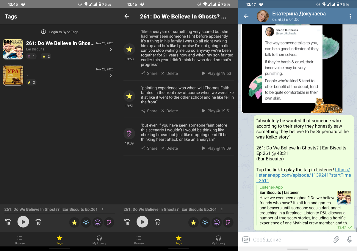Tap the star icon of the 19:53 tag
The height and width of the screenshot is (251, 357).
(x=129, y=49)
